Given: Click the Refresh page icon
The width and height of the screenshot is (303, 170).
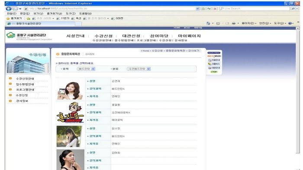Looking at the screenshot, I should pyautogui.click(x=209, y=9).
